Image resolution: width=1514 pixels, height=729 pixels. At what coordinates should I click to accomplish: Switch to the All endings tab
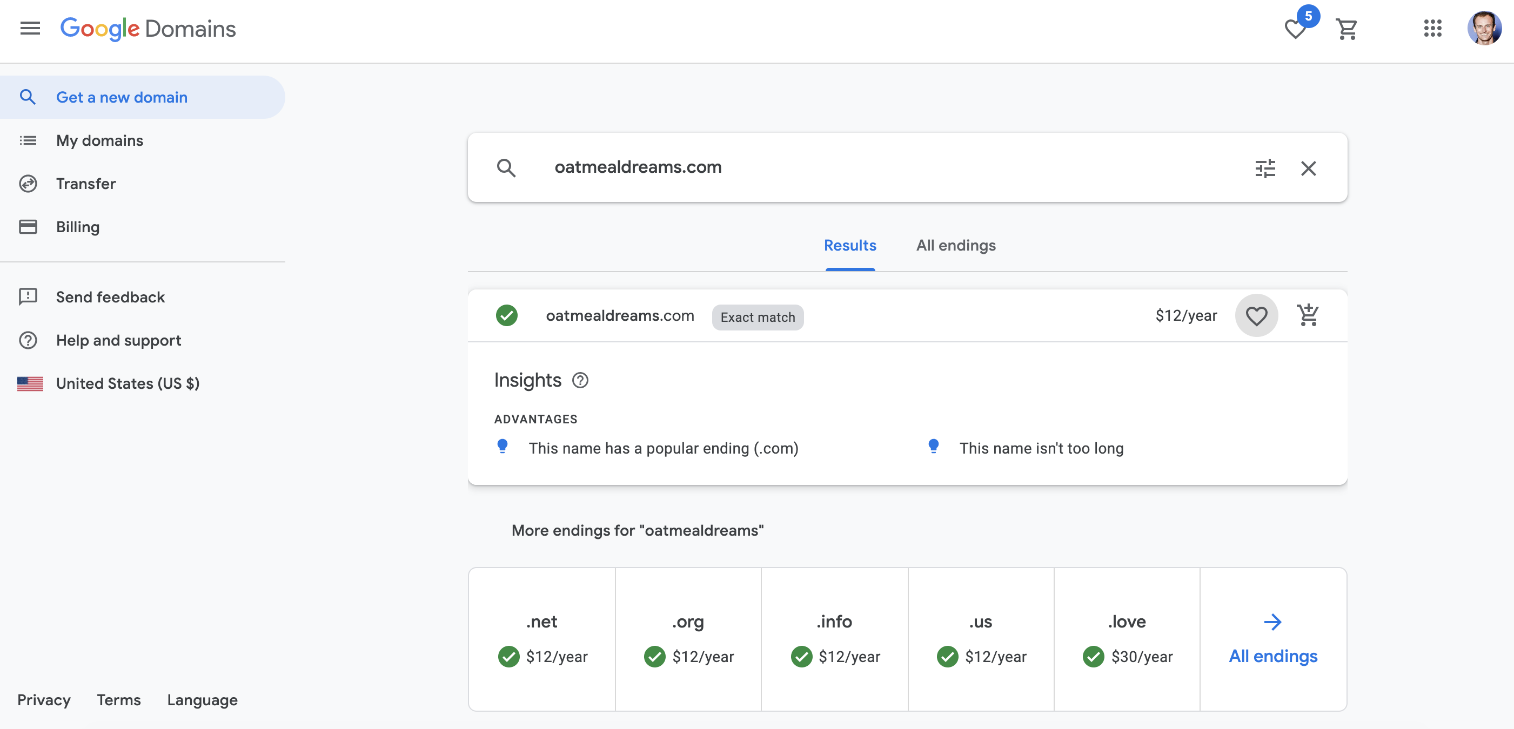tap(956, 246)
